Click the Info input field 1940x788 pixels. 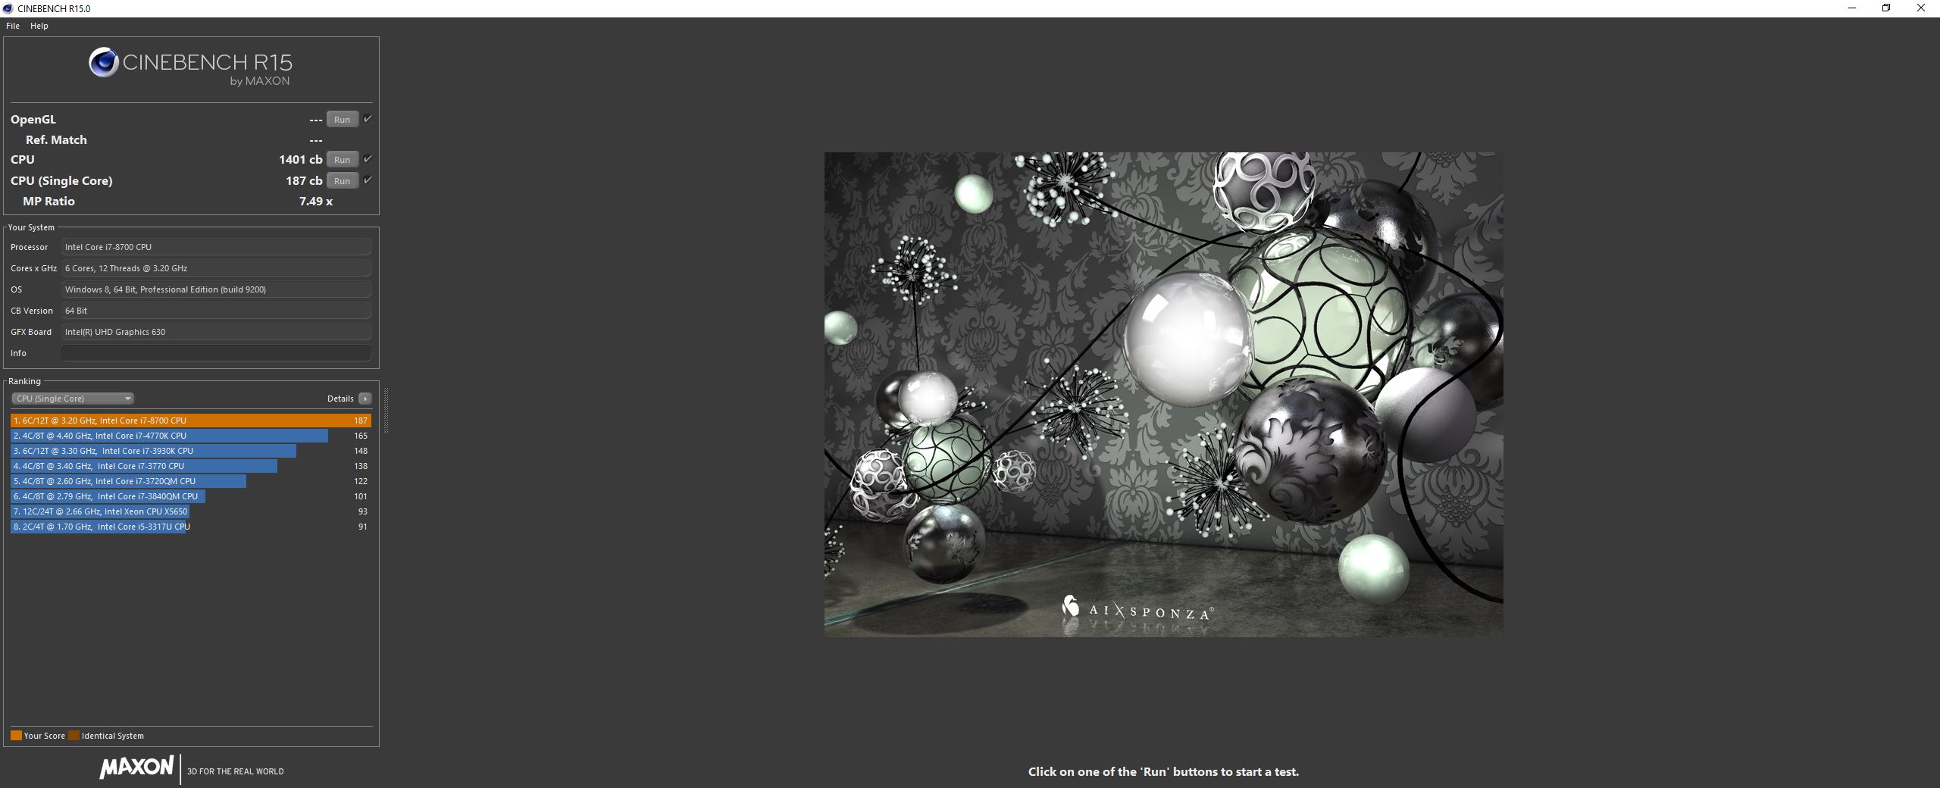(x=216, y=353)
